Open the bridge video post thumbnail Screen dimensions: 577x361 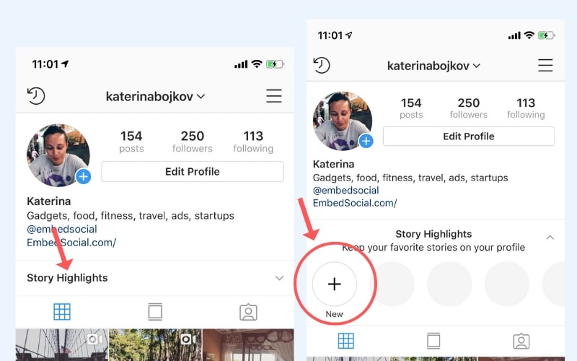(62, 345)
